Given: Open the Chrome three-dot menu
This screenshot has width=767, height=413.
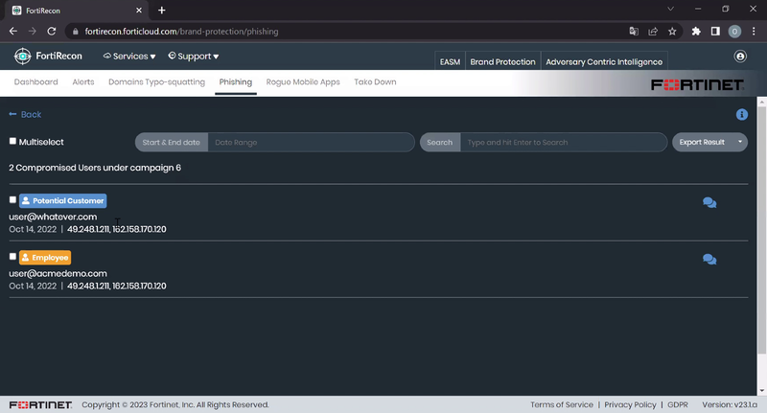Looking at the screenshot, I should tap(754, 32).
